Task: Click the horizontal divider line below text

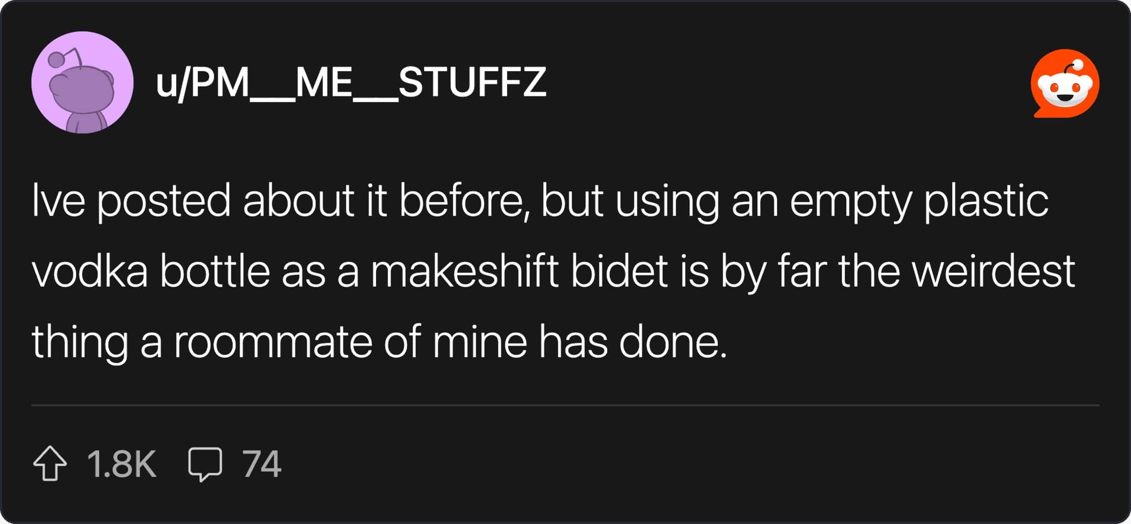Action: click(x=565, y=405)
